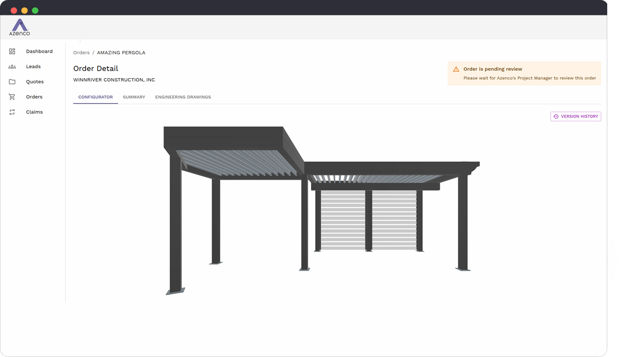The image size is (631, 357).
Task: Select the Orders shopping cart icon
Action: (x=12, y=96)
